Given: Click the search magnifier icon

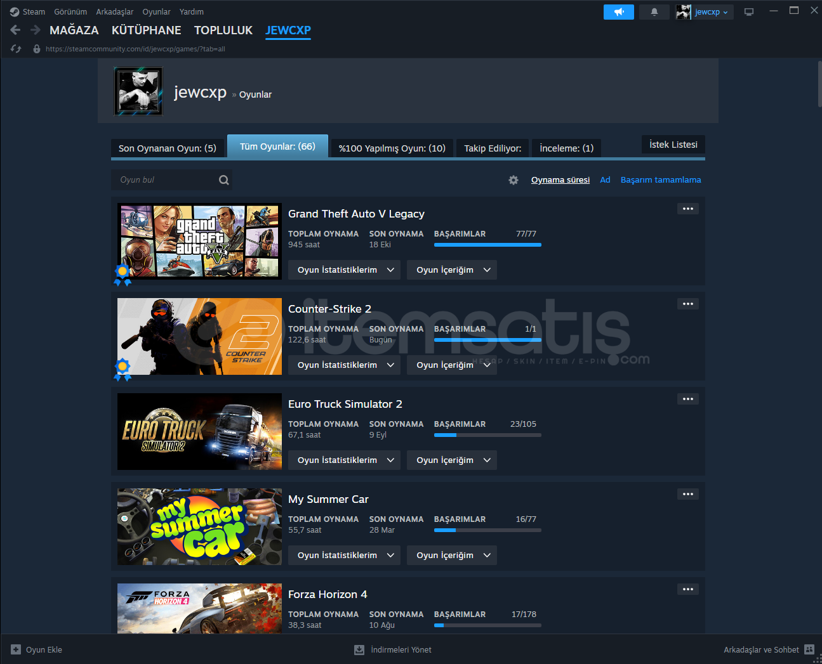Looking at the screenshot, I should tap(223, 180).
